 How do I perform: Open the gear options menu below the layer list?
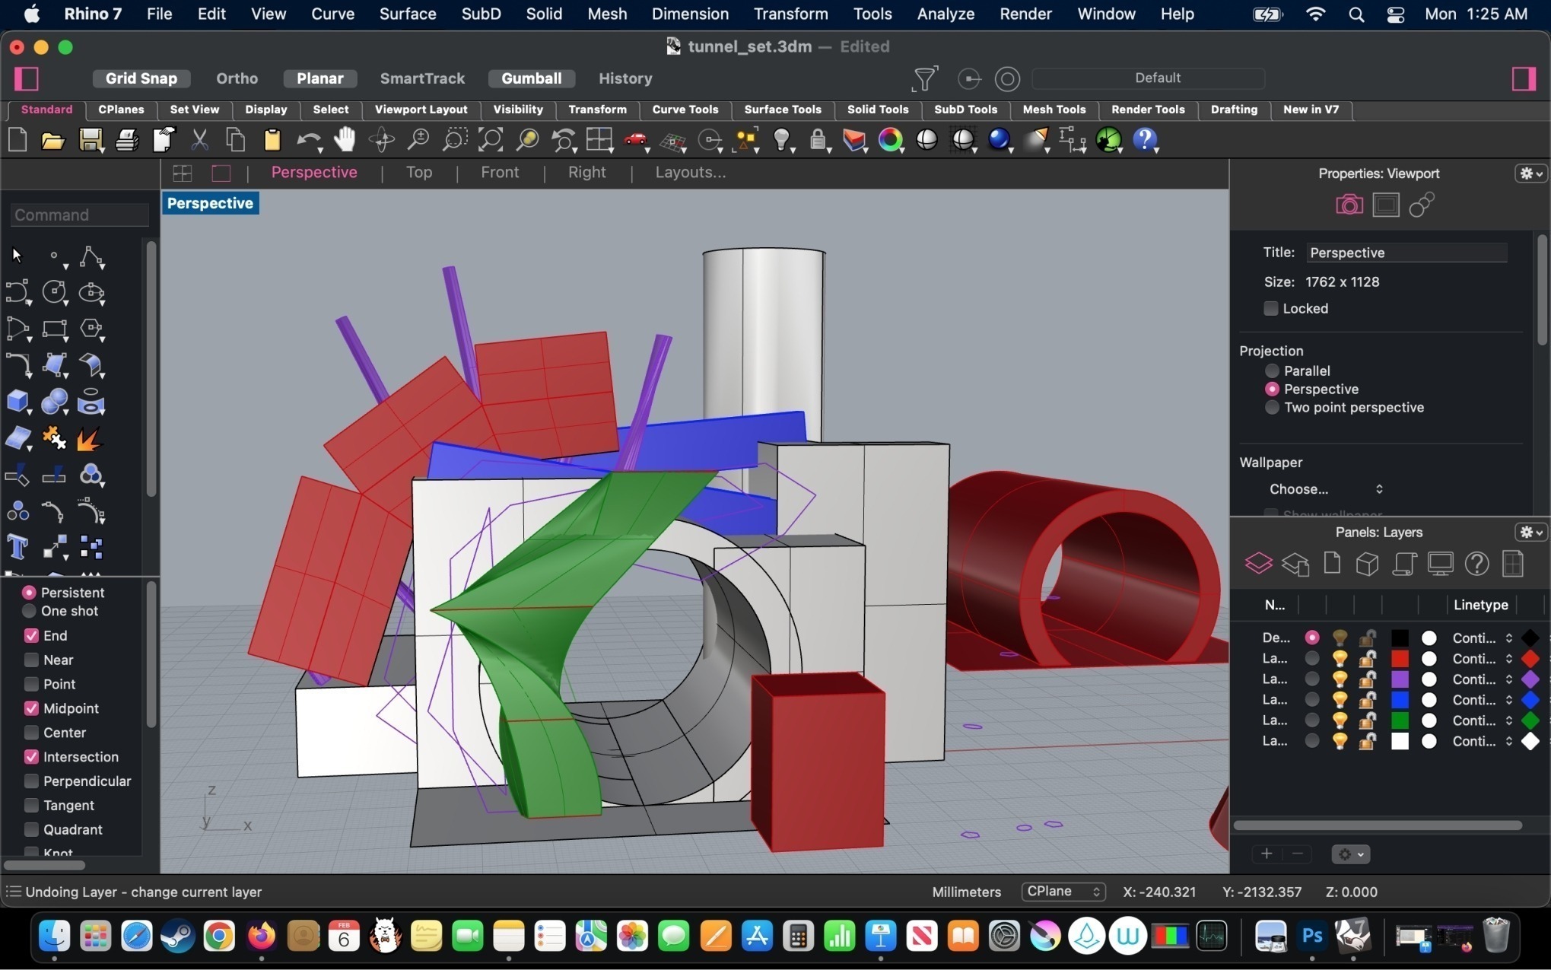tap(1350, 854)
